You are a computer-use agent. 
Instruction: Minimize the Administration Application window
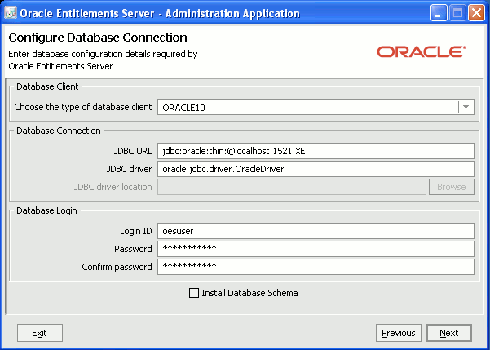pos(438,13)
